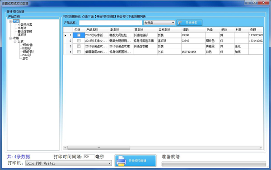This screenshot has height=170, width=271.
Task: Click the 韩版大码娃娃 sub-name cell in row 1
Action: click(x=121, y=35)
